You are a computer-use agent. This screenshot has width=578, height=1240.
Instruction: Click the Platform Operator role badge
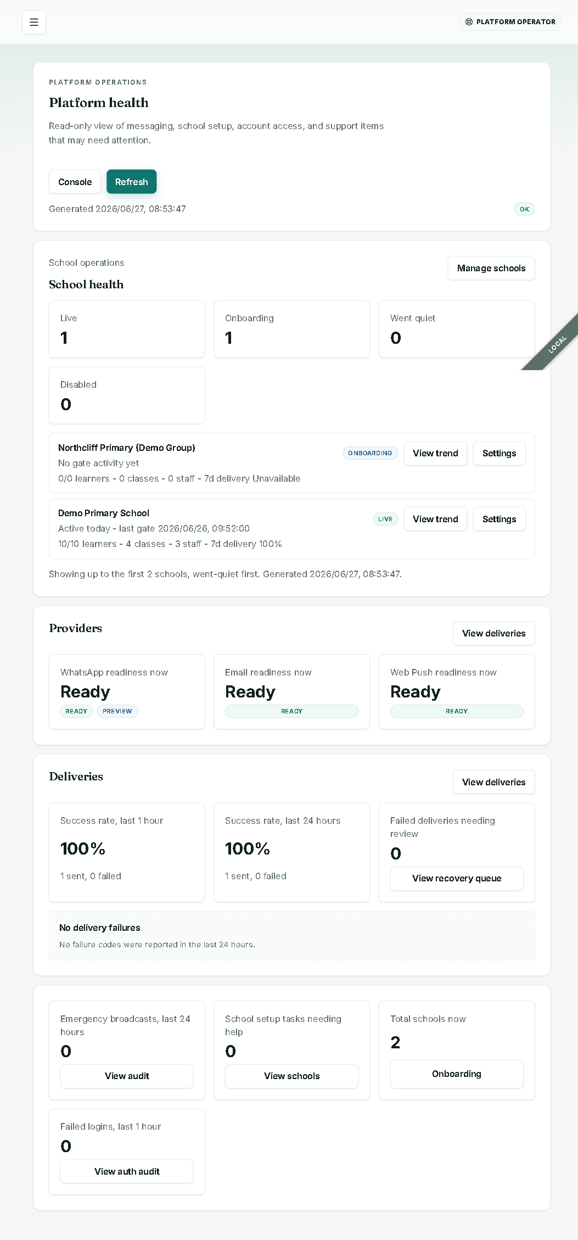(510, 22)
